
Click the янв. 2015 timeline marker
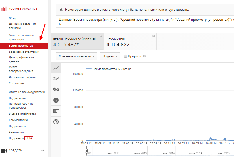coord(224,153)
